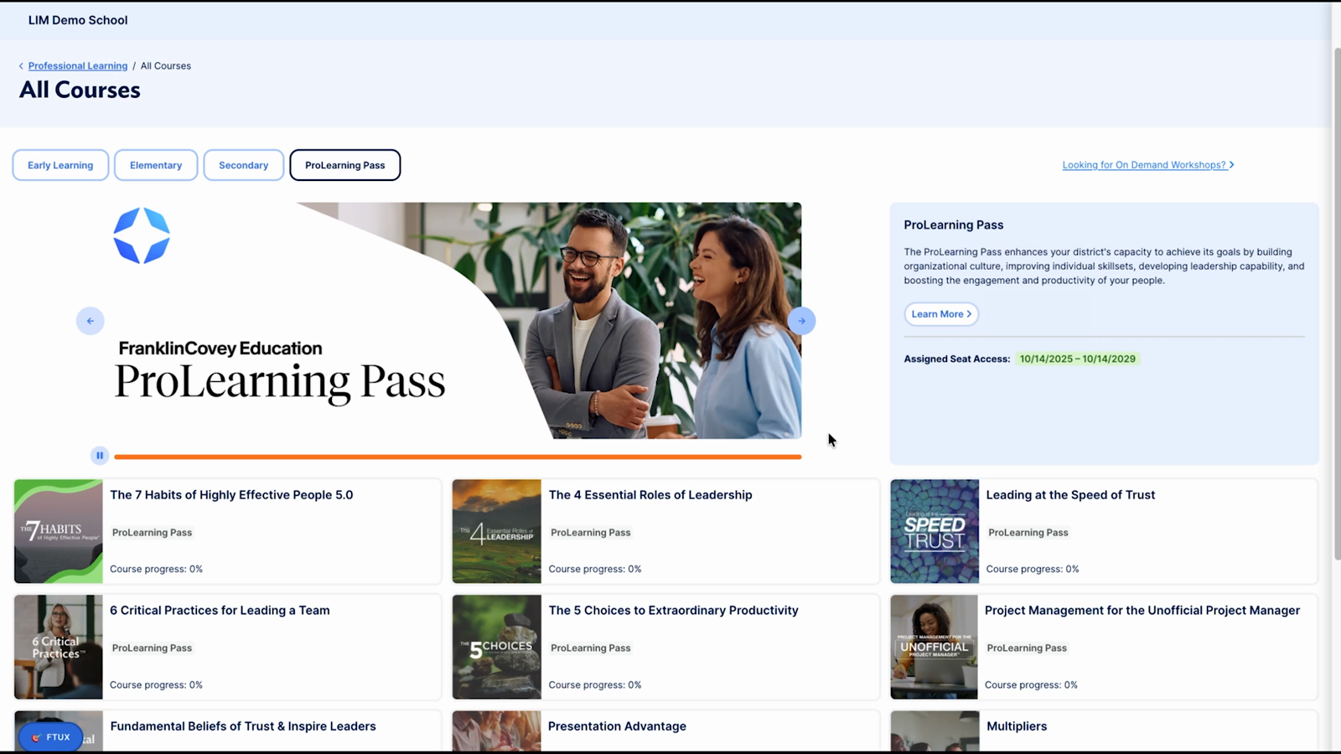This screenshot has height=754, width=1341.
Task: Open The 7 Habits of Highly Effective People 5.0 title
Action: pyautogui.click(x=231, y=495)
